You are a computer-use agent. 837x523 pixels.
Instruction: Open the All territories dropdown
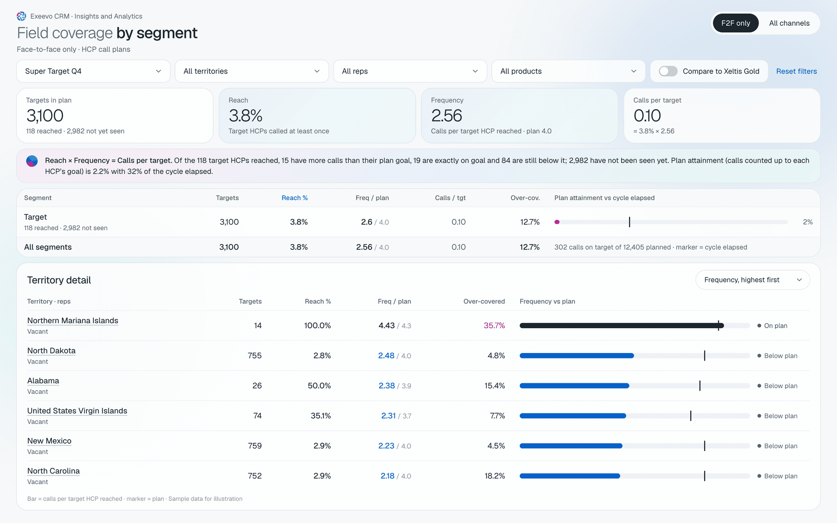point(252,71)
